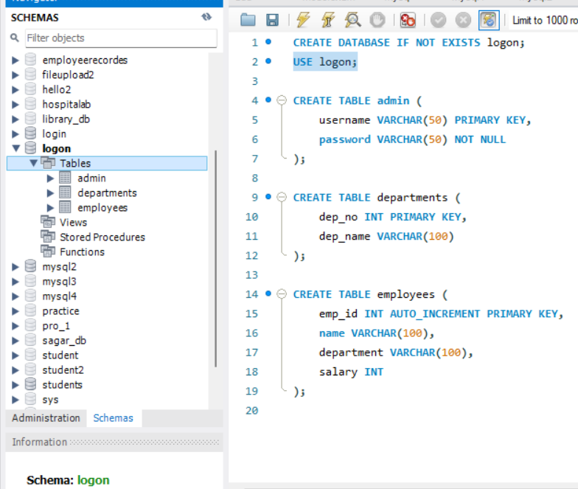This screenshot has width=578, height=489.
Task: Open a SQL script file via folder icon
Action: [x=248, y=20]
